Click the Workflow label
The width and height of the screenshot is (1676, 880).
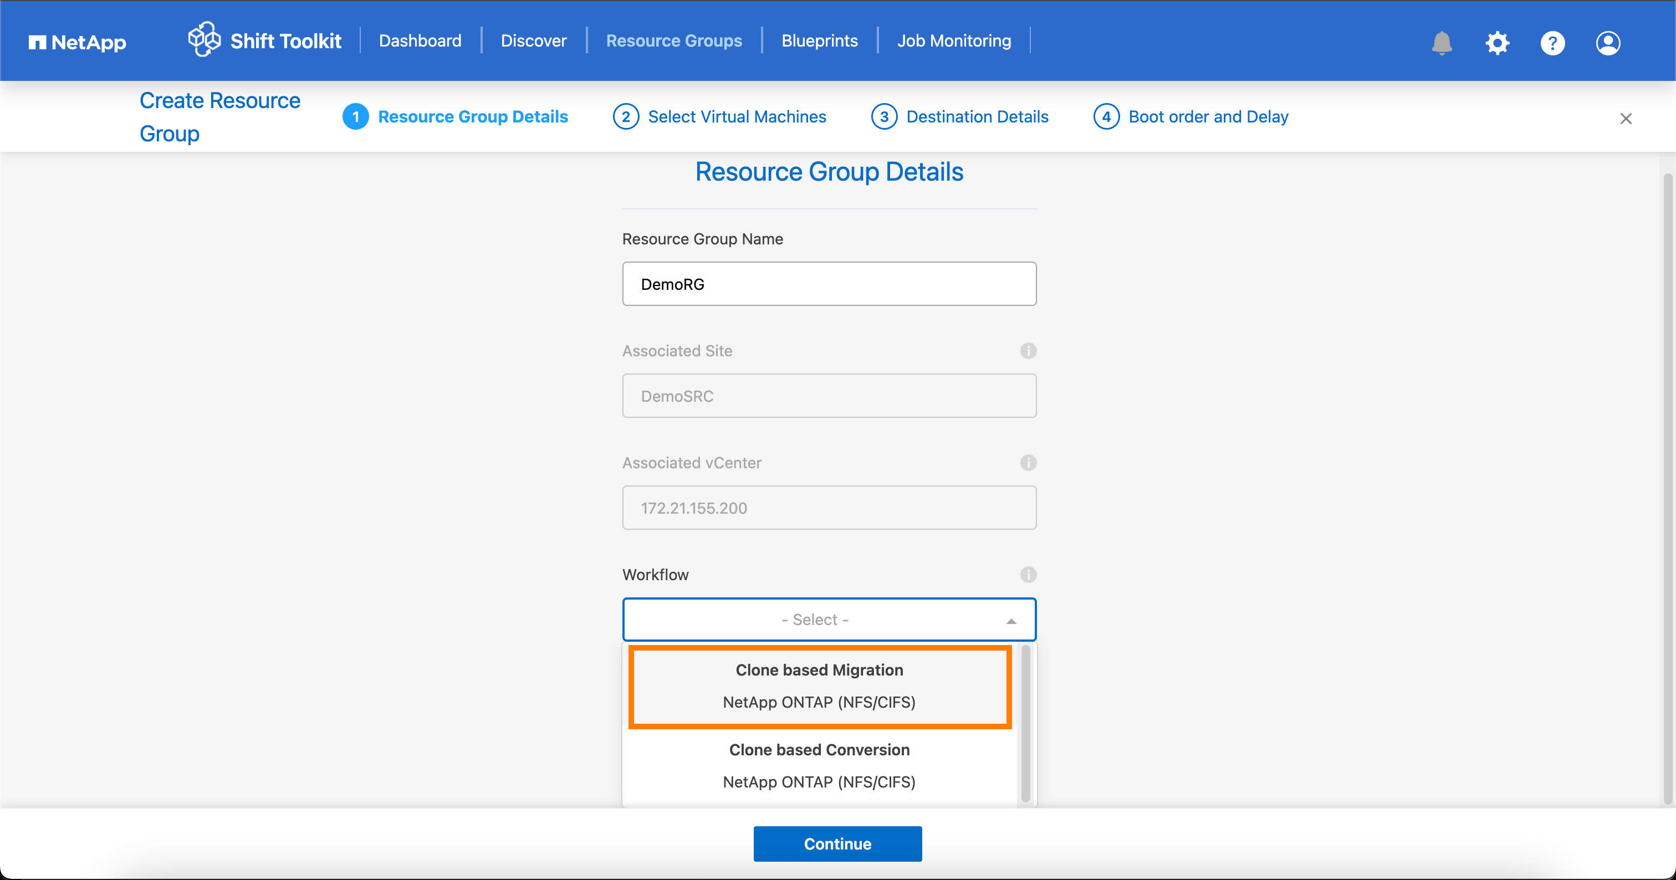point(655,574)
